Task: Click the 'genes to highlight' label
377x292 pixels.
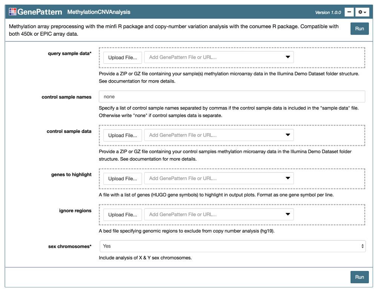Action: 71,175
